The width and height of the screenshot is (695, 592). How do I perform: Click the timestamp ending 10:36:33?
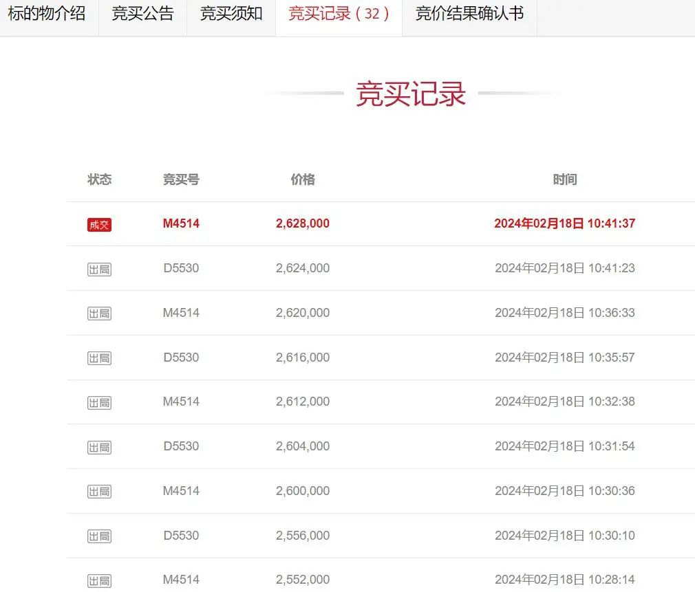[565, 313]
